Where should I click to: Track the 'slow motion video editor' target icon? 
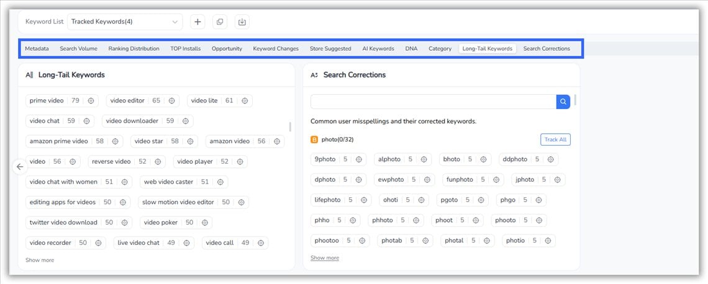(241, 202)
